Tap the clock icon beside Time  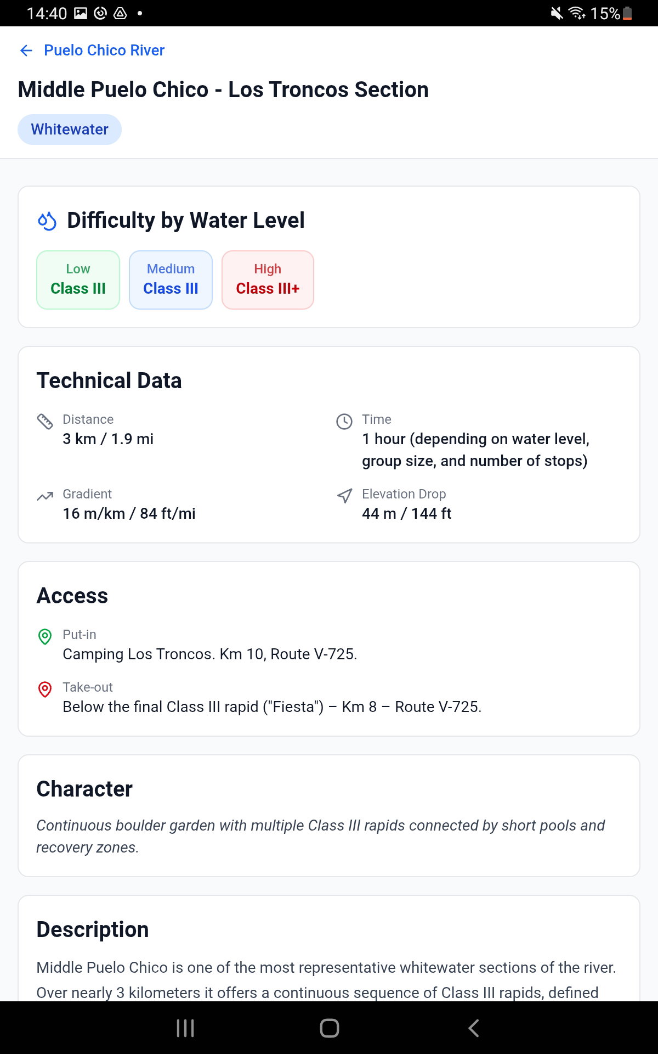tap(344, 422)
